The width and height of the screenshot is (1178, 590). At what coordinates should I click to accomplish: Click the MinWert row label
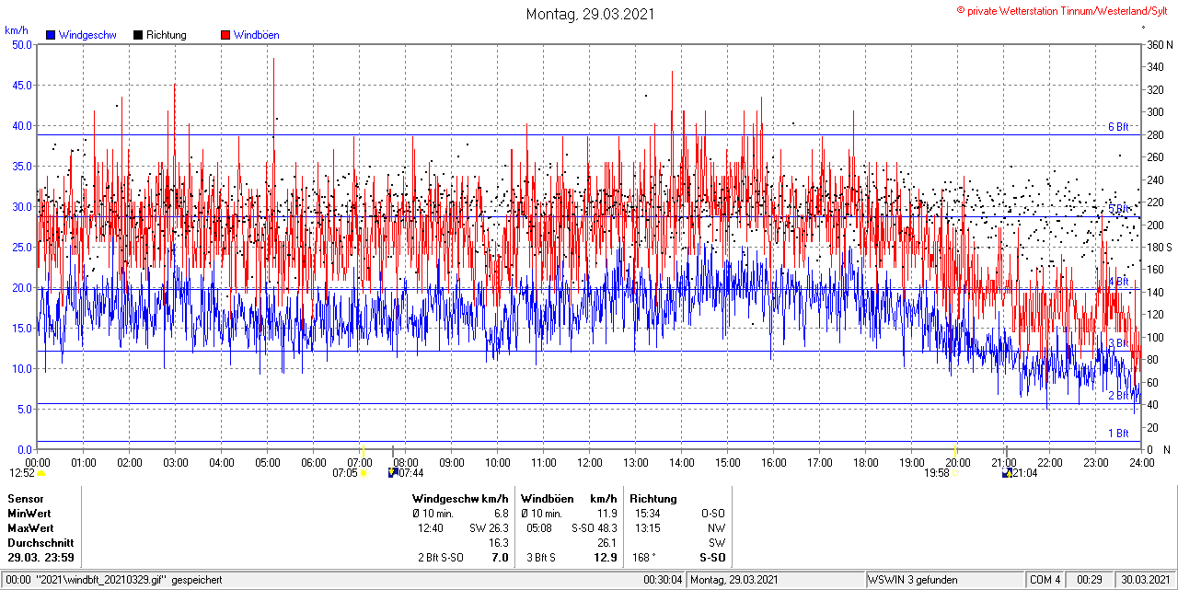point(29,514)
